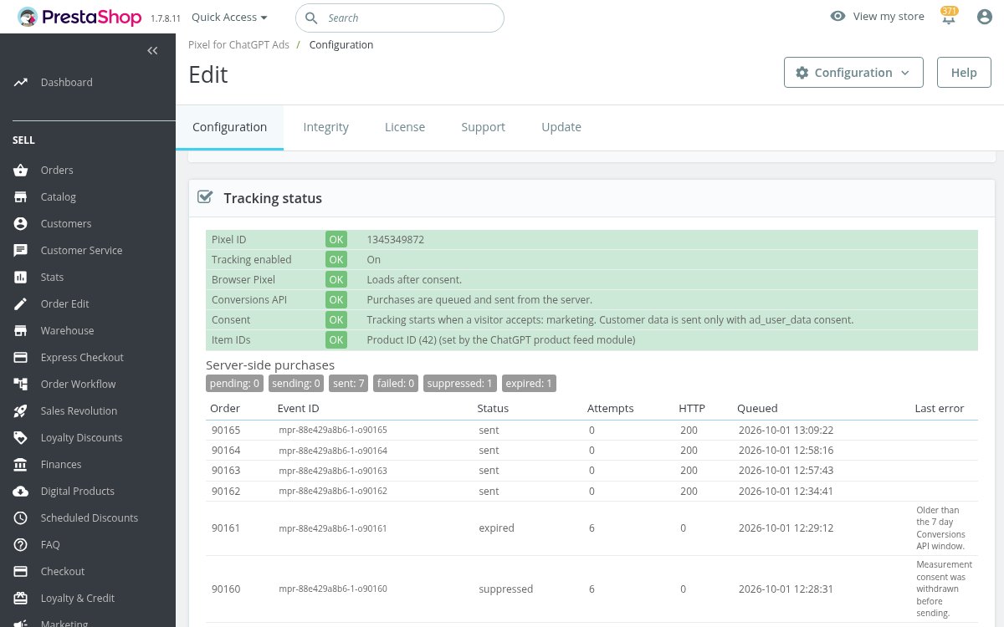Image resolution: width=1004 pixels, height=627 pixels.
Task: Click the 'pending: 0' badge
Action: pos(233,384)
